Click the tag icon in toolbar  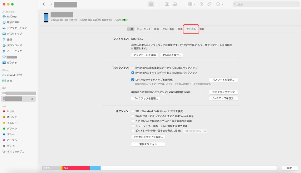(x=210, y=4)
